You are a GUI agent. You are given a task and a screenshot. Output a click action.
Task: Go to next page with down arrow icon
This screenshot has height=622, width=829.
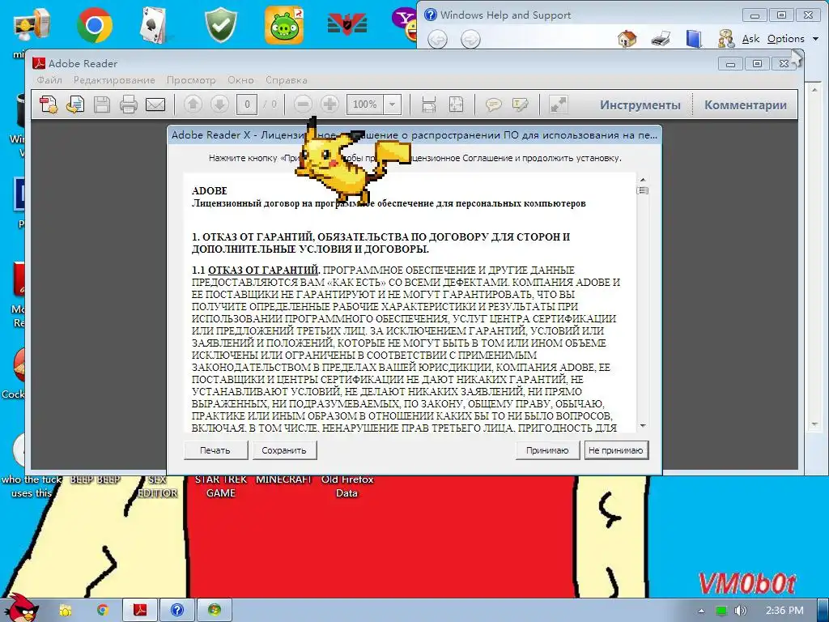click(219, 104)
